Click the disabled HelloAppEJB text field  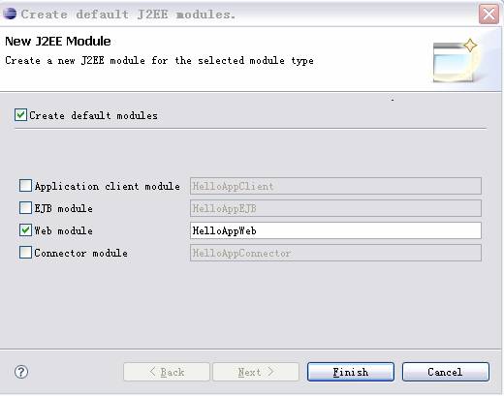tap(335, 208)
